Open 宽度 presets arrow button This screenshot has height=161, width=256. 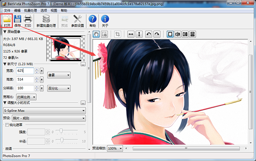pos(42,71)
